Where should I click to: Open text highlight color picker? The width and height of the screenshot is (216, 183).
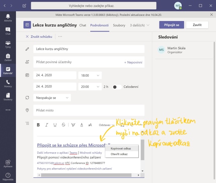coord(73,125)
